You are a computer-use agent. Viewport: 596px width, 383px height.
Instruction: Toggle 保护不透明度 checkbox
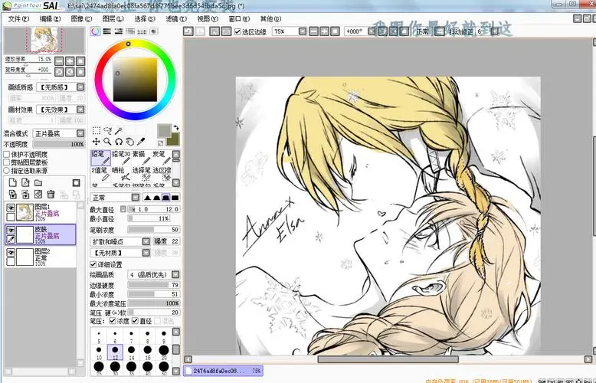coord(6,154)
